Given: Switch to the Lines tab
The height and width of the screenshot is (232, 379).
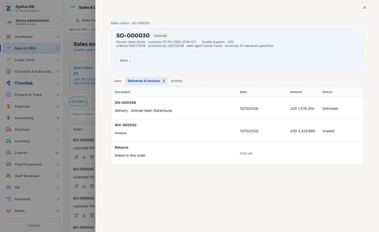Looking at the screenshot, I should pyautogui.click(x=118, y=81).
